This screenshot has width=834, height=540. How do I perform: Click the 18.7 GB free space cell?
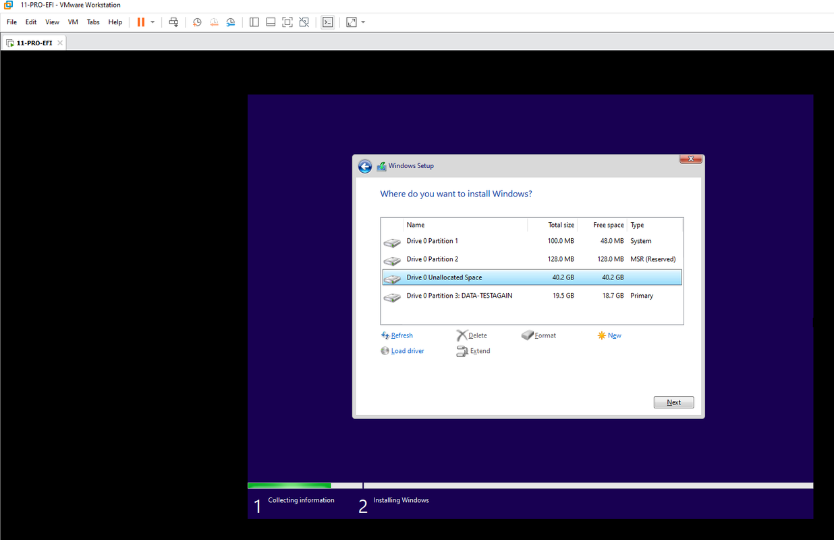[613, 296]
